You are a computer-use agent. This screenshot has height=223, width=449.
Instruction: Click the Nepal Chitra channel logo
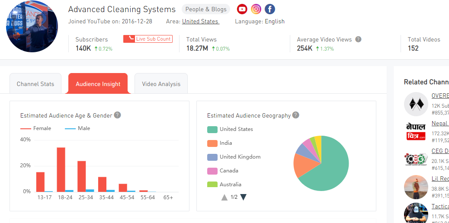pos(416,132)
